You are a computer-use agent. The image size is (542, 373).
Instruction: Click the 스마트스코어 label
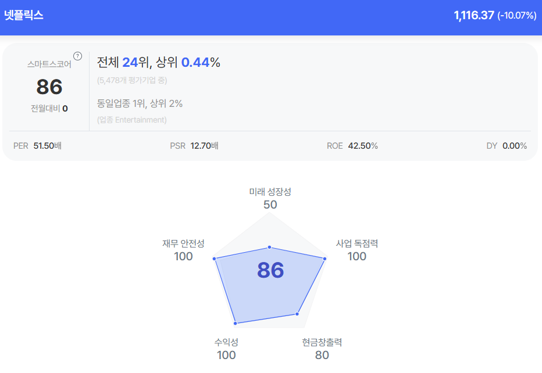[x=49, y=64]
